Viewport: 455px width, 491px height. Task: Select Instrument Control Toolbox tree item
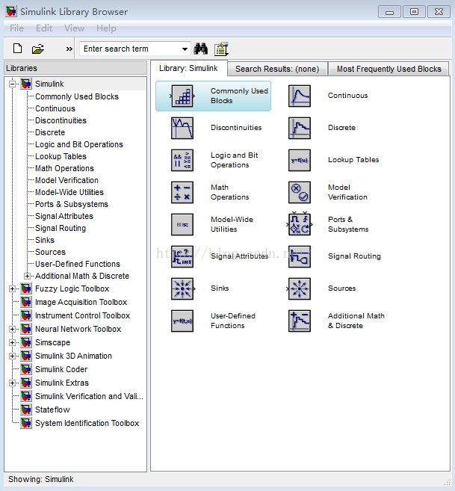[x=82, y=315]
